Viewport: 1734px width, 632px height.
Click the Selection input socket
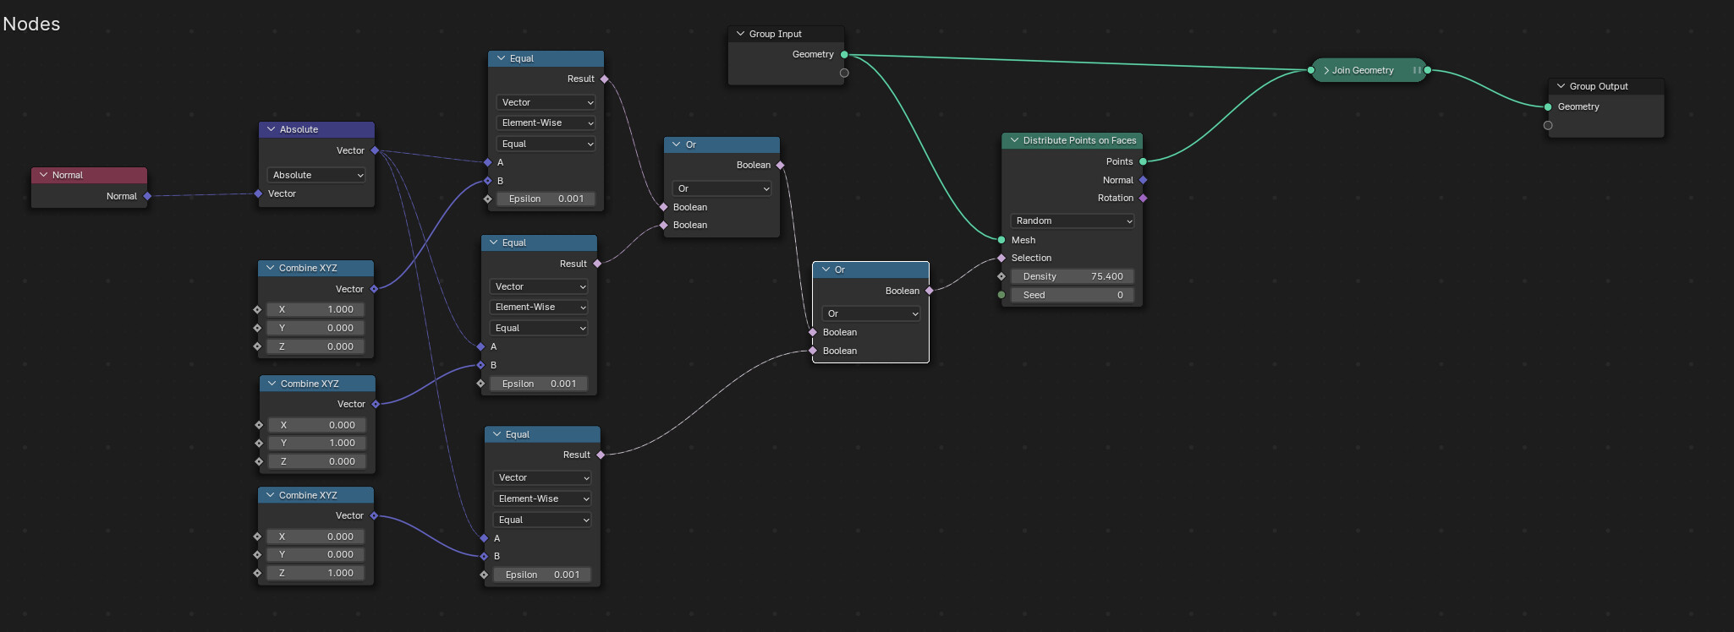(1001, 258)
